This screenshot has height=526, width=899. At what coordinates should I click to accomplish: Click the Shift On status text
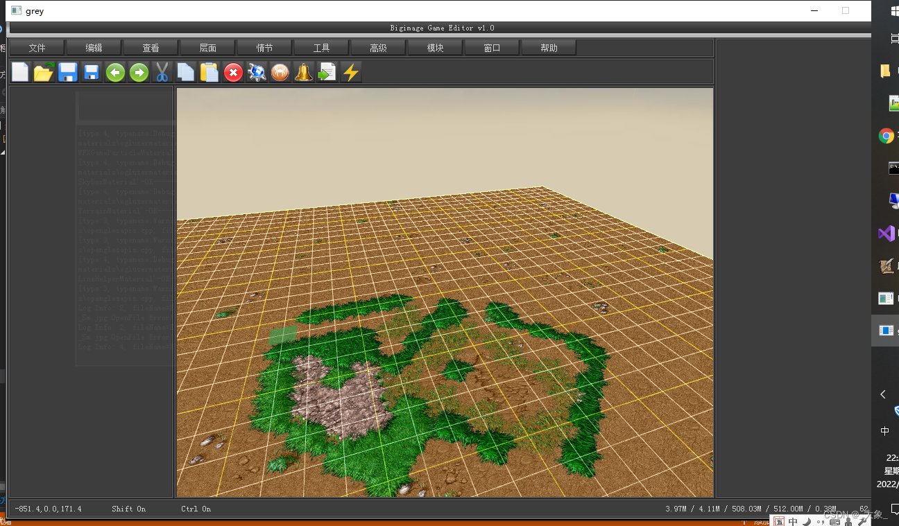coord(129,509)
